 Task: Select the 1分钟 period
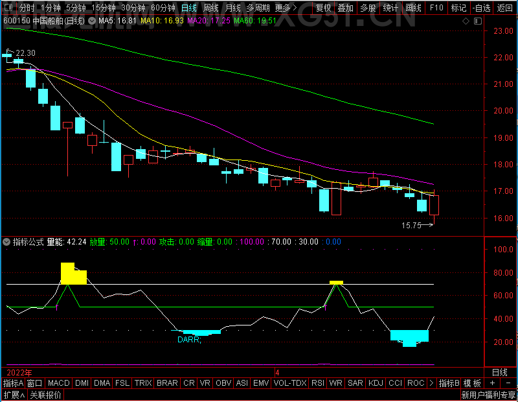point(51,8)
